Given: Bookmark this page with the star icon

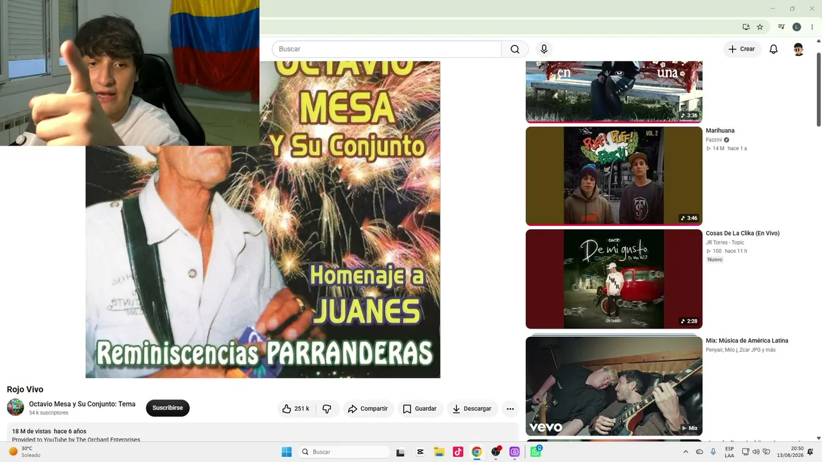Looking at the screenshot, I should pyautogui.click(x=760, y=27).
